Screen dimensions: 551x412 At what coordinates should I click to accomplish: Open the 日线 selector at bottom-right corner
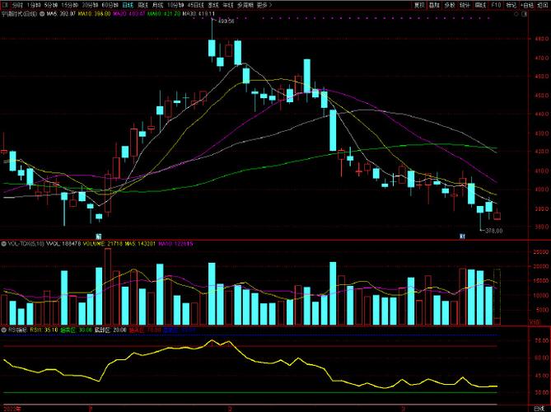point(539,408)
